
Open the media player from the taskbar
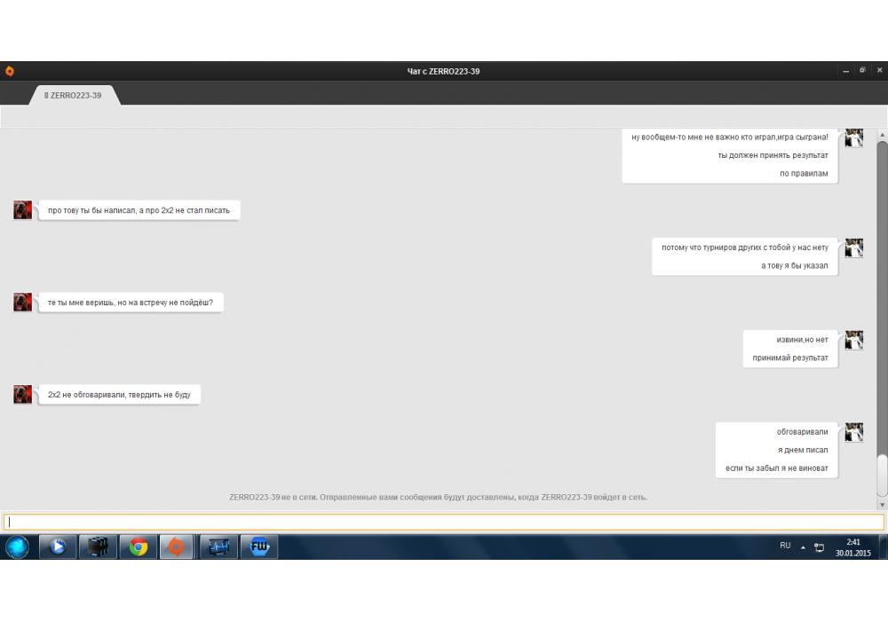(58, 546)
